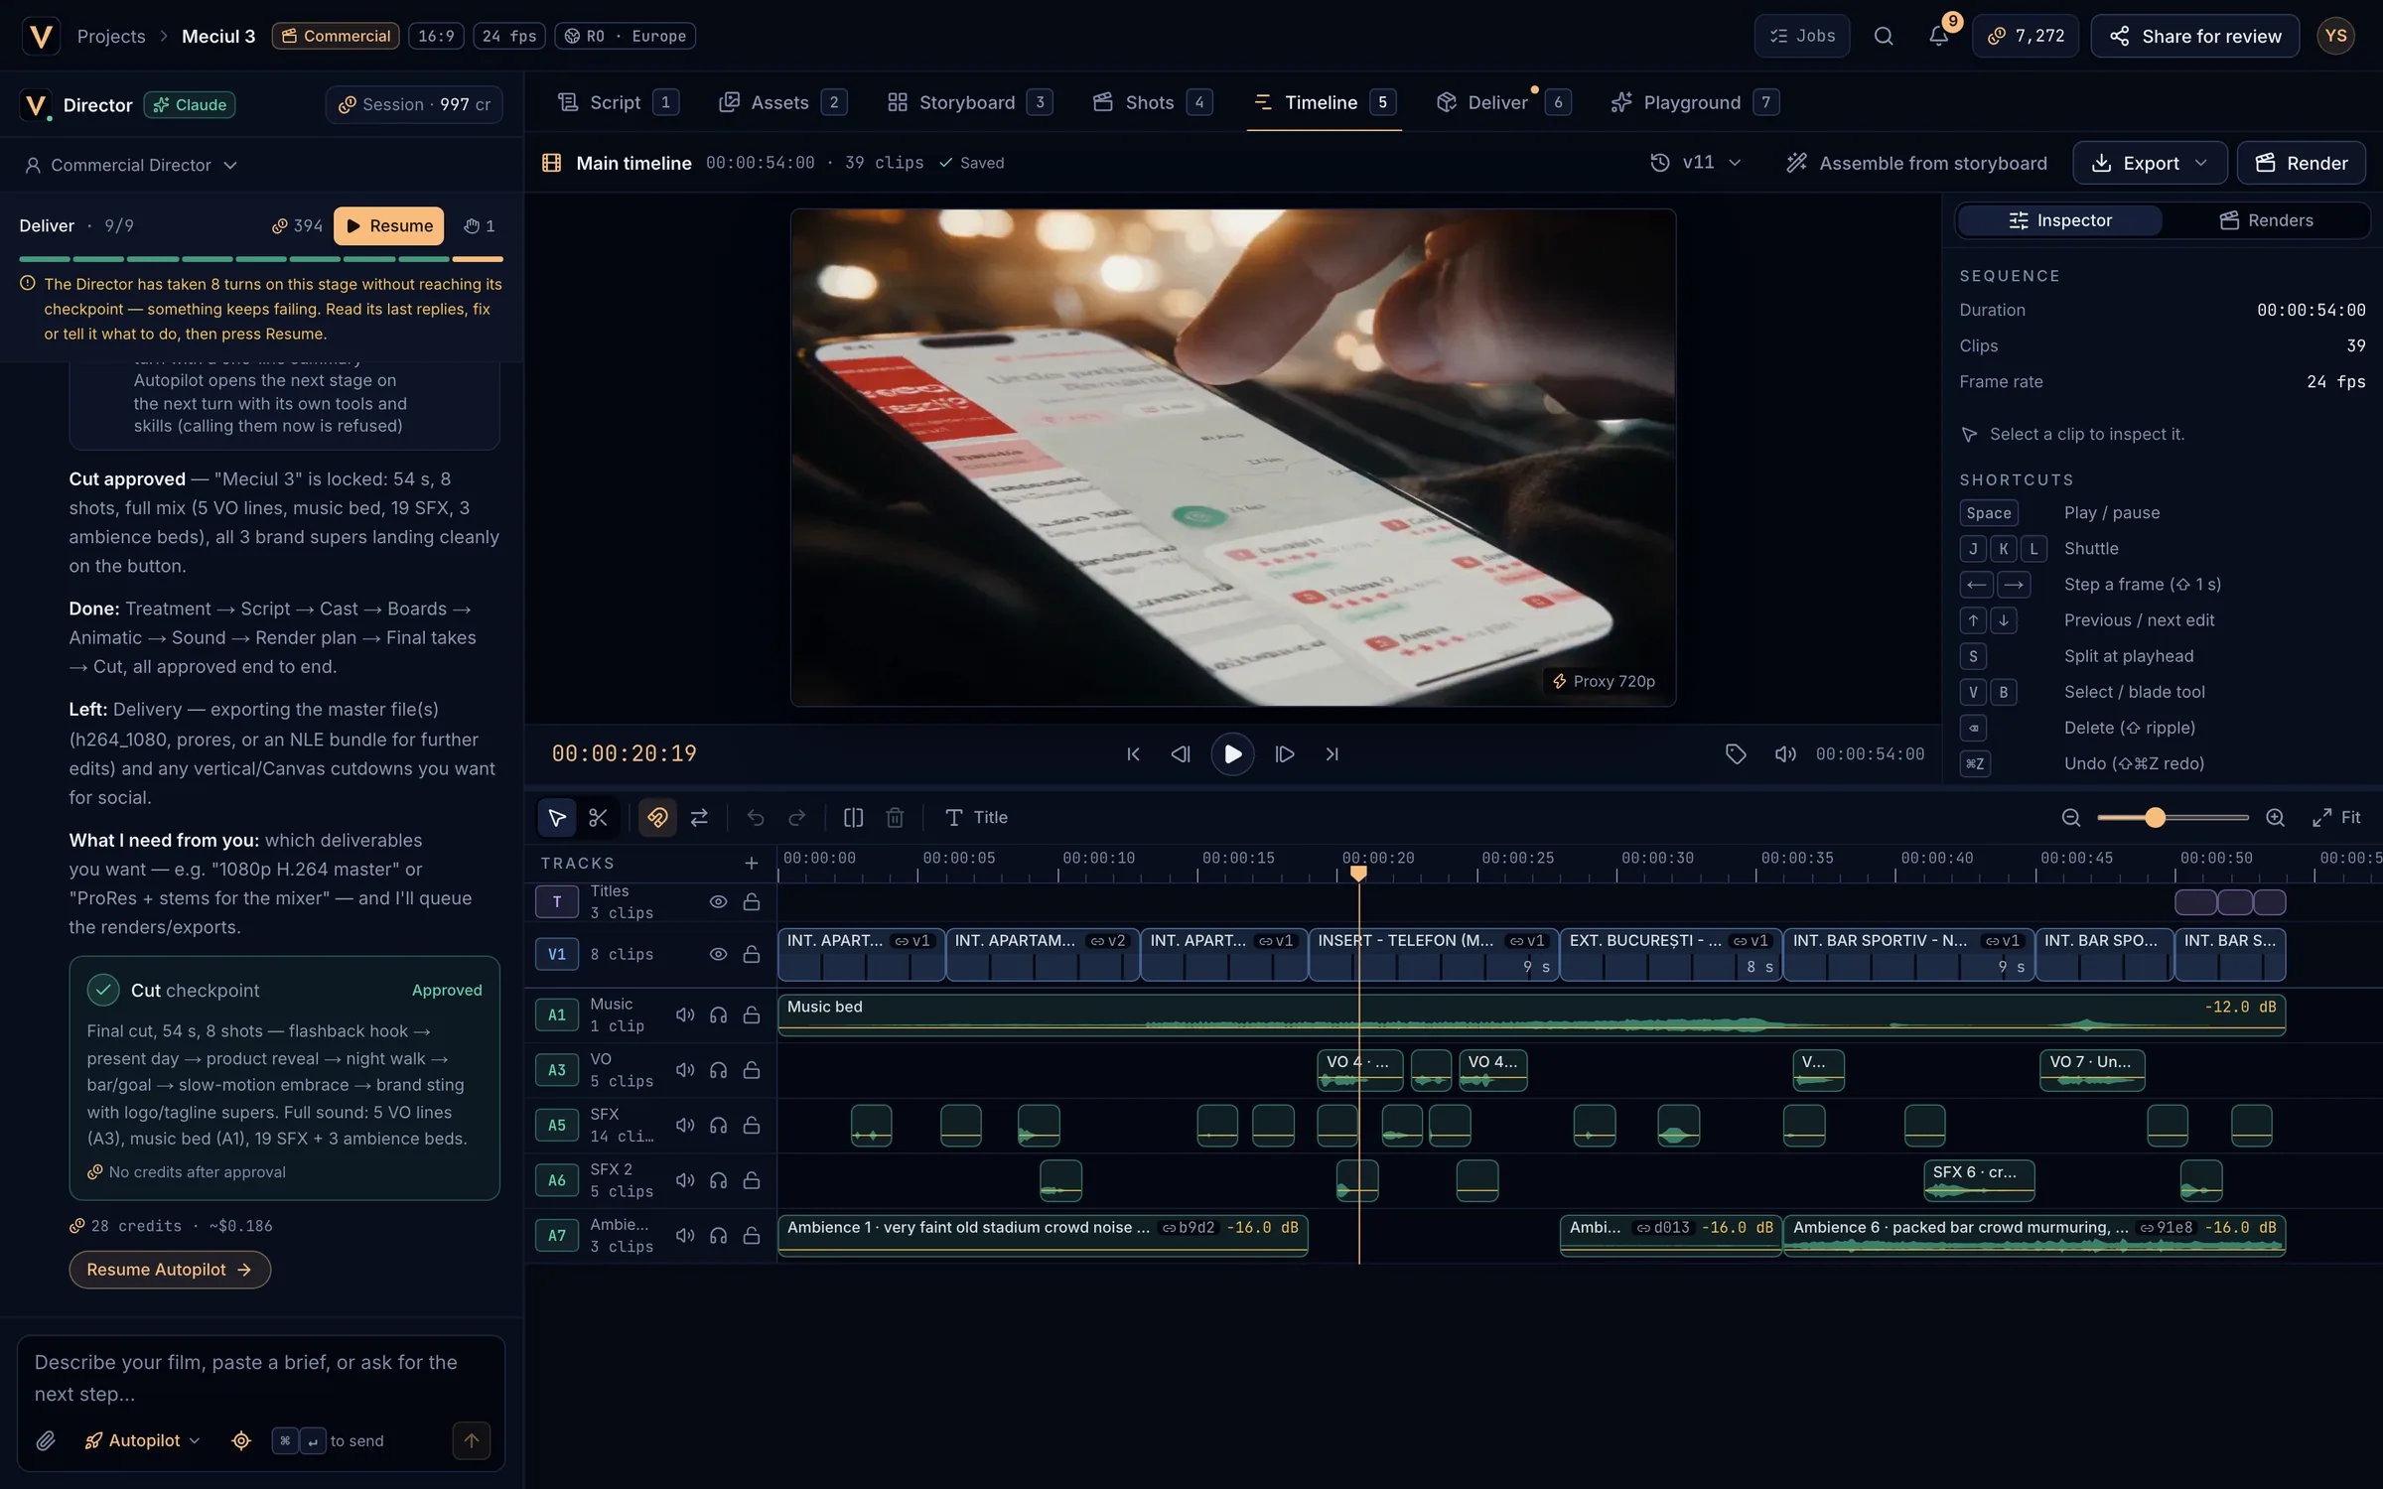Add a new track with plus icon

tap(752, 863)
